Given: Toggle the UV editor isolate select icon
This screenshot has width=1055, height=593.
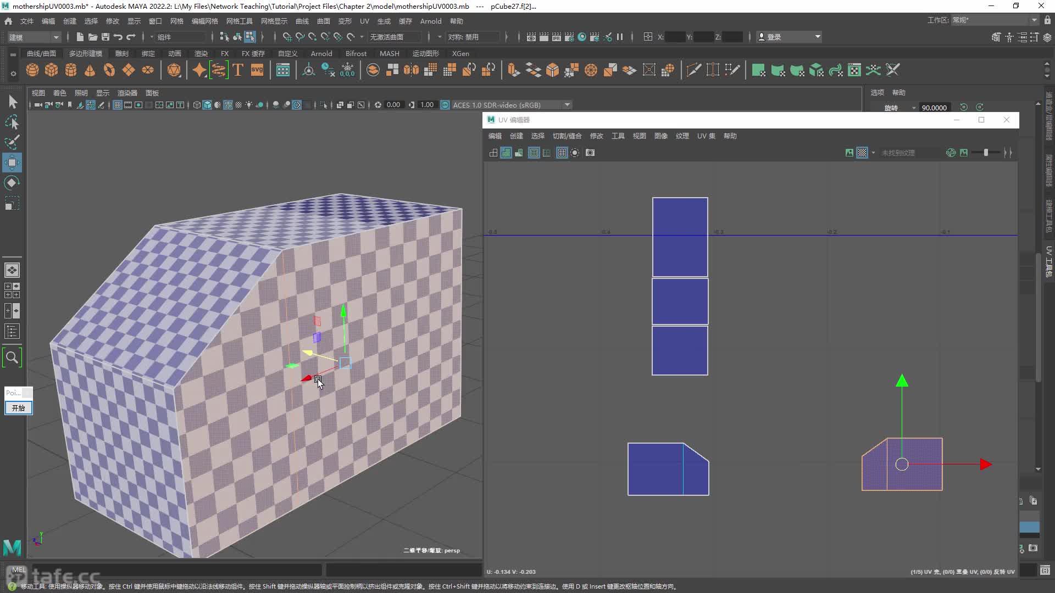Looking at the screenshot, I should pyautogui.click(x=575, y=153).
